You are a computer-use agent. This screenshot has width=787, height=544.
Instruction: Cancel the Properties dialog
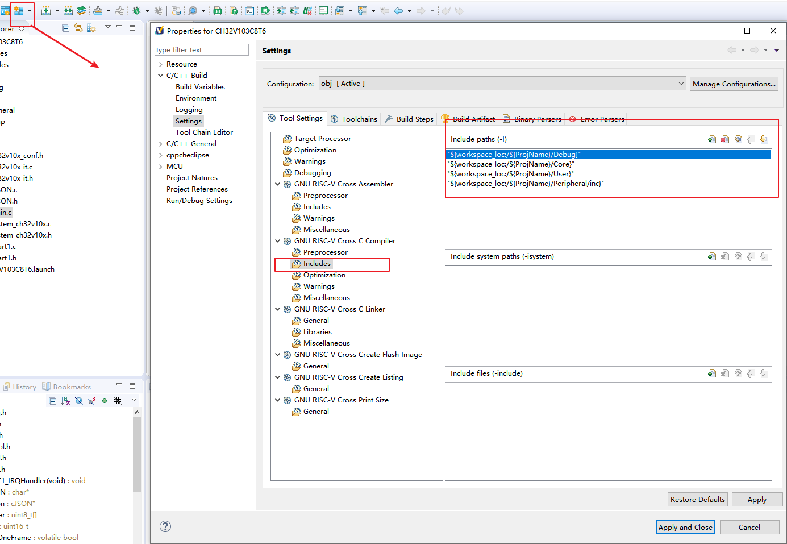[x=749, y=527]
